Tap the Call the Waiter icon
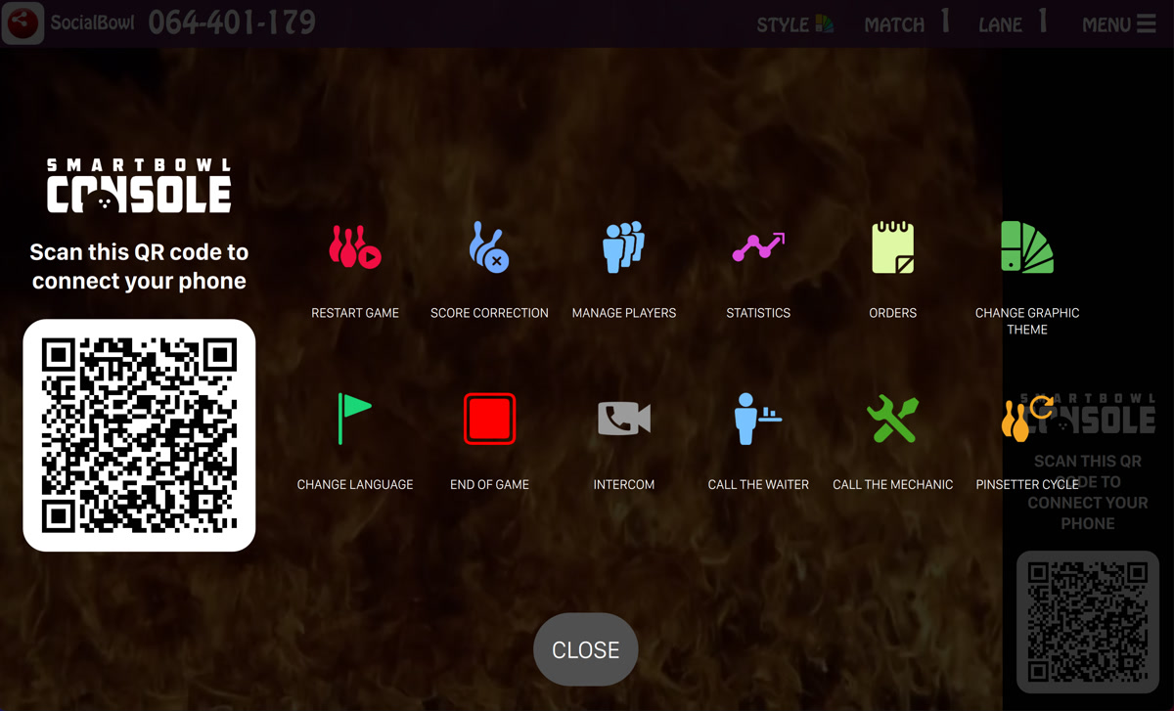 click(758, 419)
